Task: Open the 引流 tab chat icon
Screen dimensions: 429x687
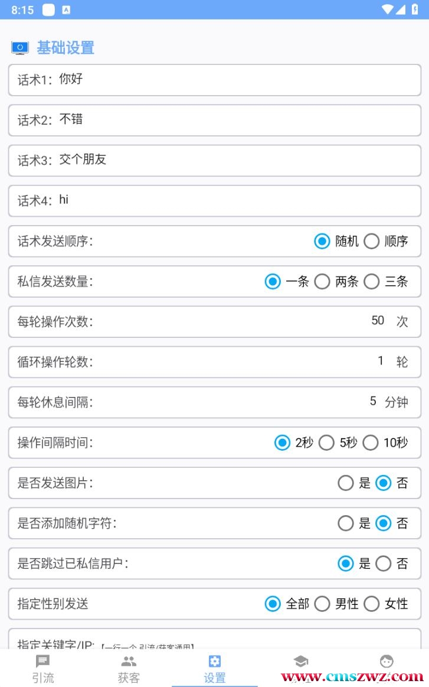Action: 43,662
